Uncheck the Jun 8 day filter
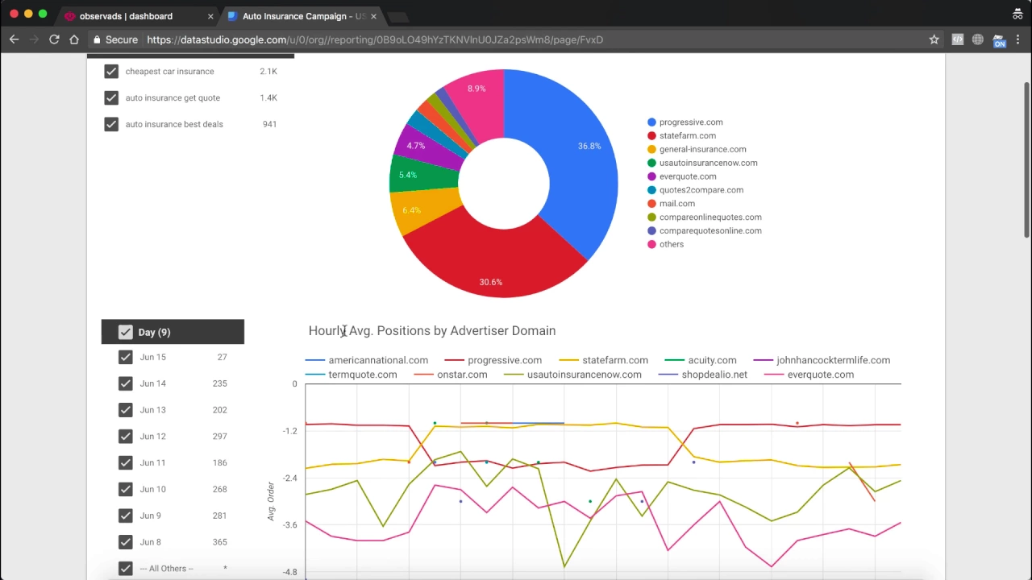This screenshot has height=580, width=1032. [x=125, y=542]
